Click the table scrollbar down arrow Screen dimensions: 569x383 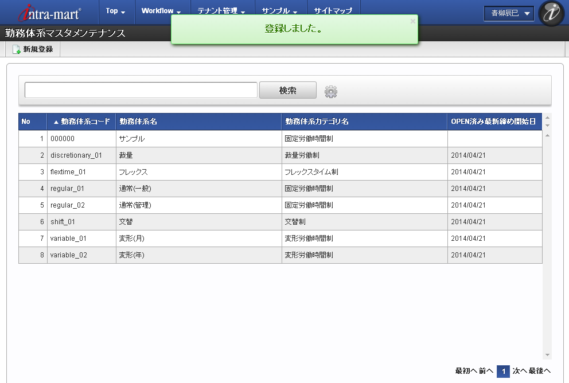point(547,355)
